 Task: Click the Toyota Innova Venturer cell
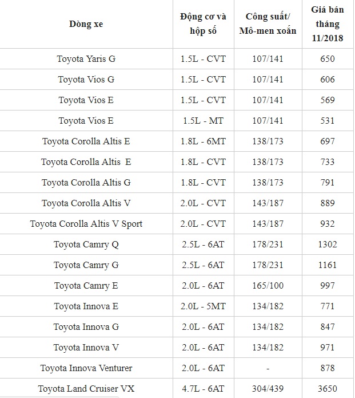point(86,368)
